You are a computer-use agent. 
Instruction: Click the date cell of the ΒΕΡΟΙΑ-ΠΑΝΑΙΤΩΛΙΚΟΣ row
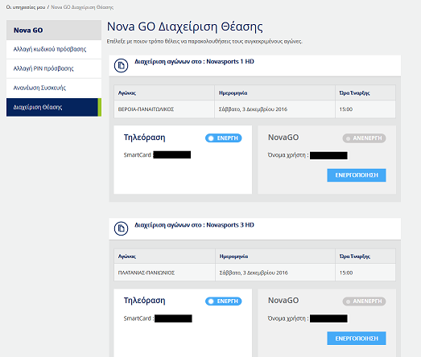[x=275, y=109]
